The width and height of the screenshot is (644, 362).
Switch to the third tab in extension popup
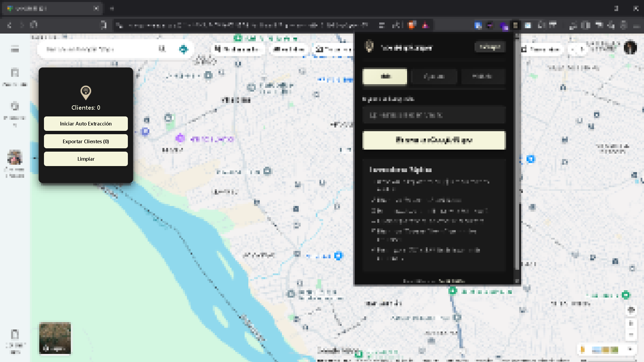tap(482, 76)
